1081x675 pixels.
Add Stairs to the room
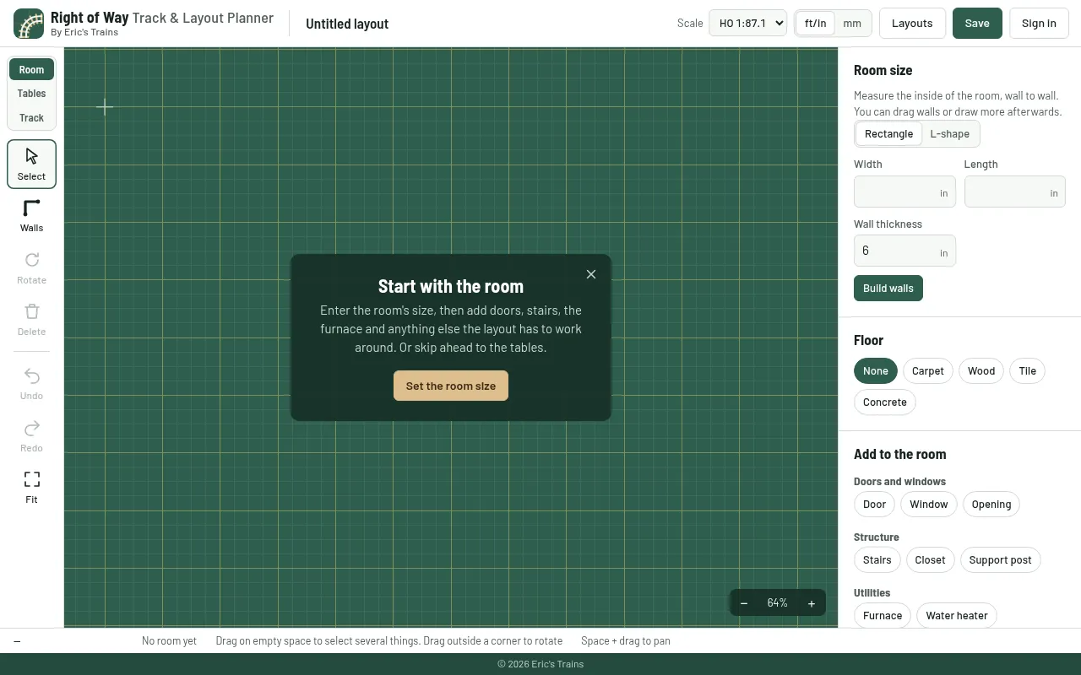pos(877,560)
